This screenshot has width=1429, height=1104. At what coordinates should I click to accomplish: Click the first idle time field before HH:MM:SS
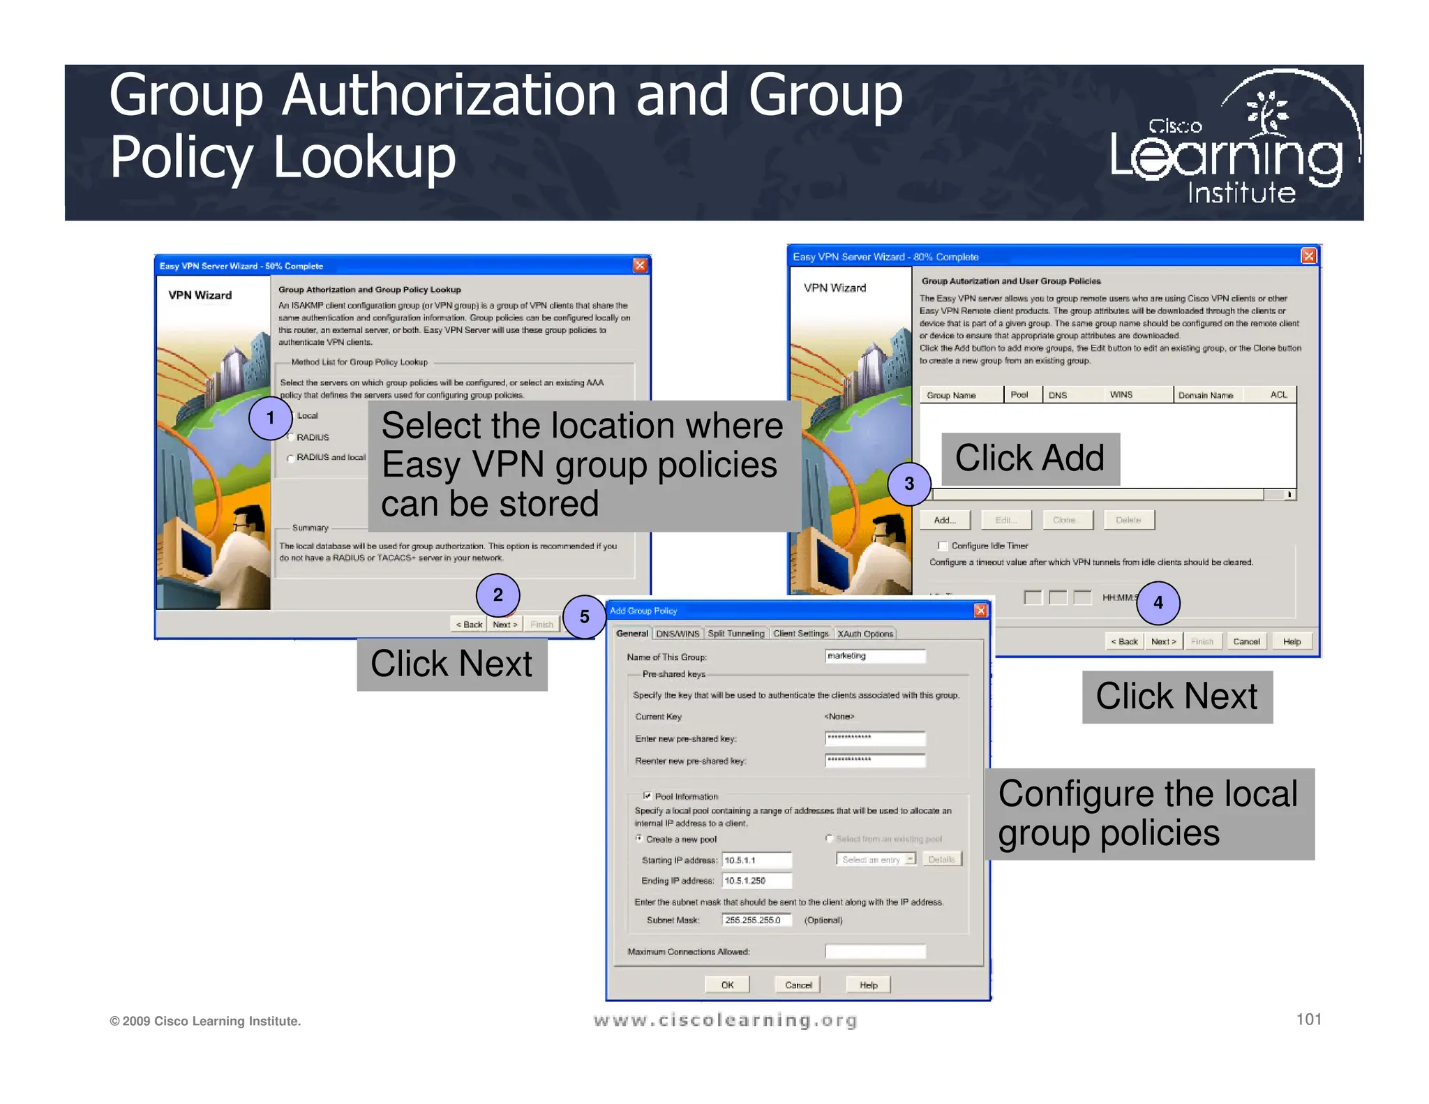(x=1033, y=597)
